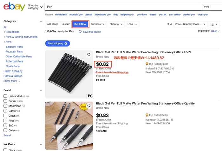Click heart on second pen listing
This screenshot has height=151, width=222.
click(89, 106)
